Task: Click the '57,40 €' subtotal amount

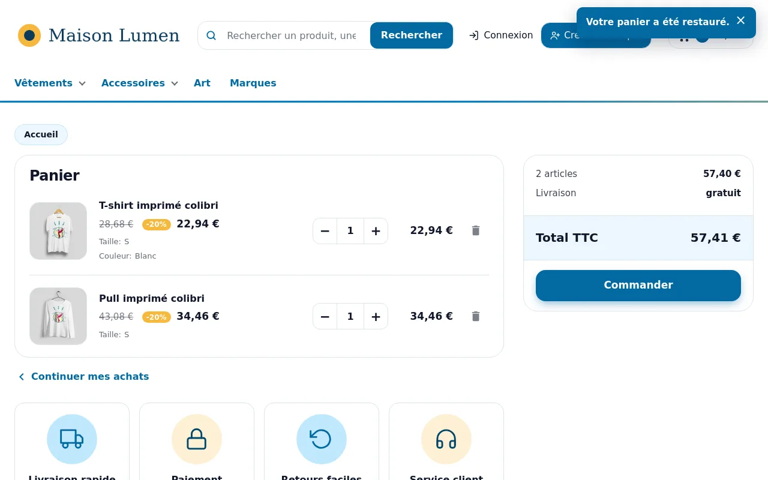Action: (722, 174)
